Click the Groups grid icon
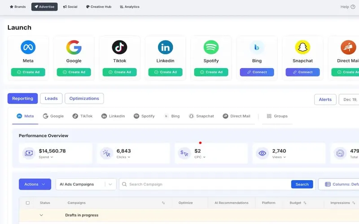The width and height of the screenshot is (359, 224). (x=269, y=116)
